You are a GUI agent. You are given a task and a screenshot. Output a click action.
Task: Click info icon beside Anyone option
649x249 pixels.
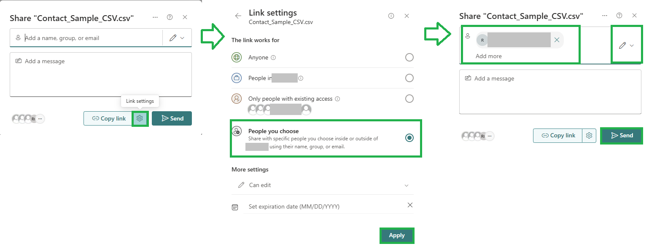click(x=273, y=58)
